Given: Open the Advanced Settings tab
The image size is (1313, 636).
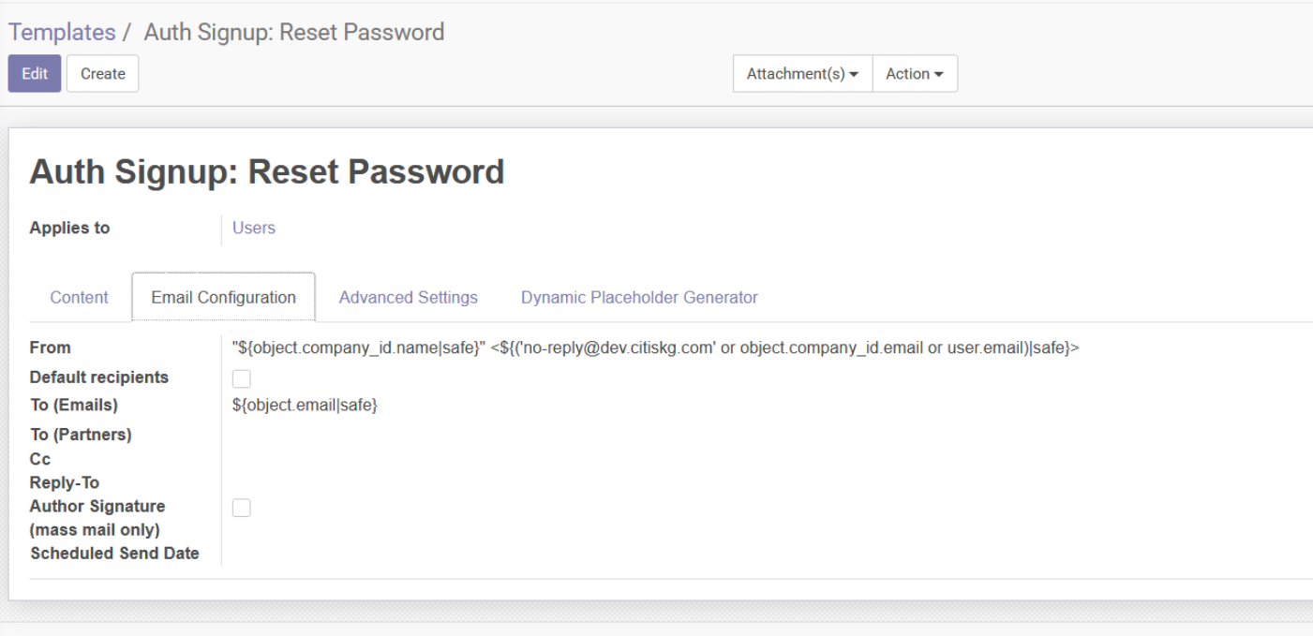Looking at the screenshot, I should (x=408, y=297).
